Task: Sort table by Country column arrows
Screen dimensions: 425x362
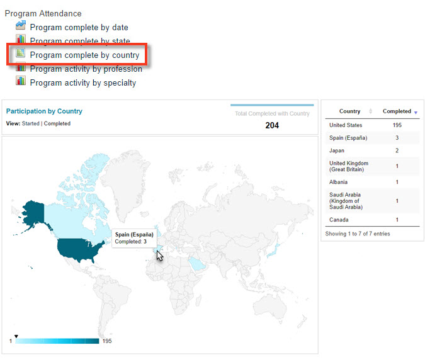Action: tap(370, 111)
